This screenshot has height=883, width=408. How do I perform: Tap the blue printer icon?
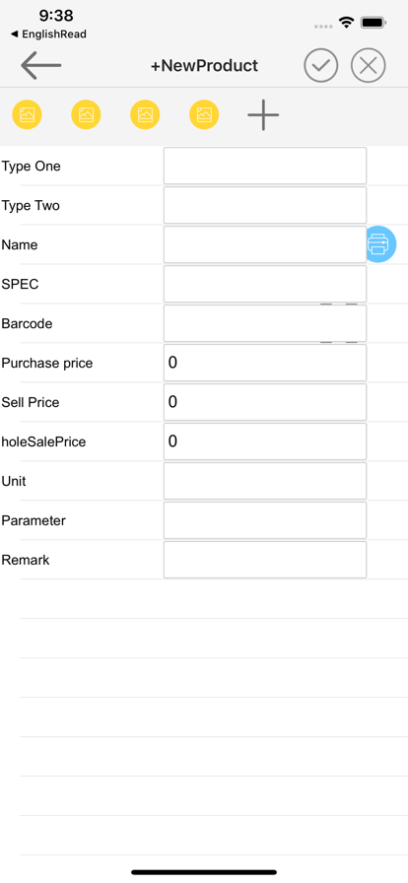tap(381, 244)
